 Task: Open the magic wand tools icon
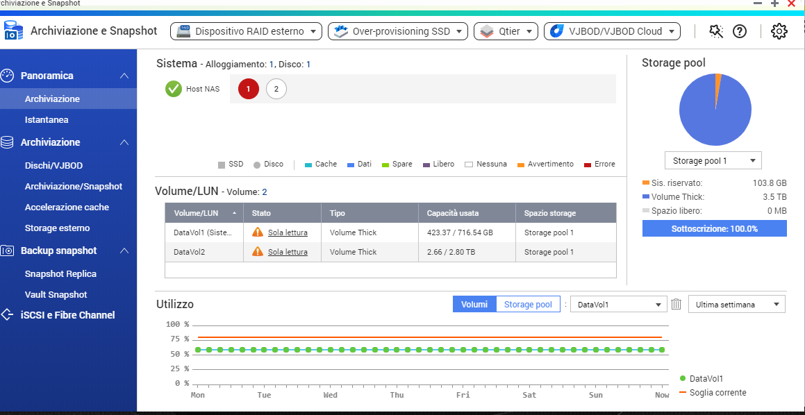715,31
